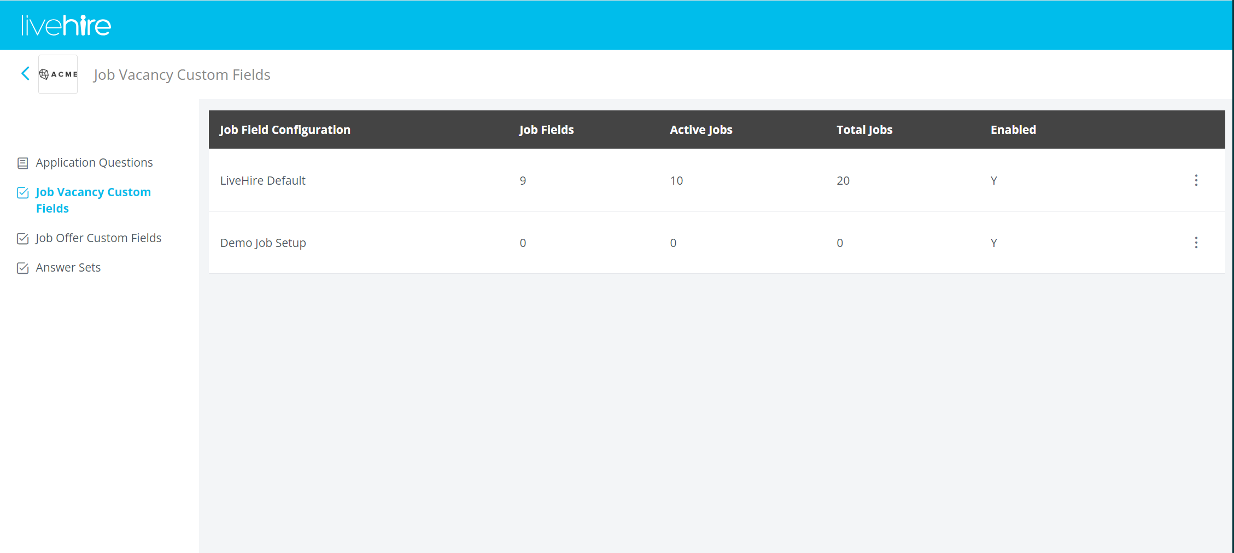This screenshot has width=1234, height=553.
Task: Click the Total Jobs column header
Action: click(864, 130)
